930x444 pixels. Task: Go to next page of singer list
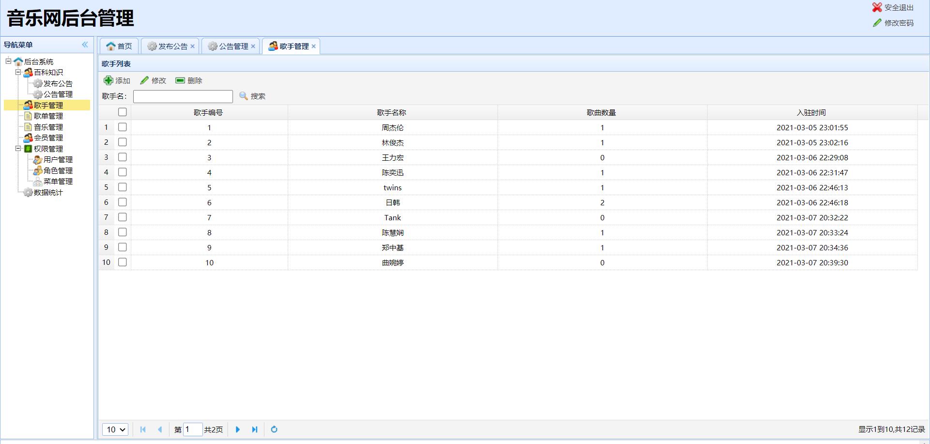tap(238, 429)
